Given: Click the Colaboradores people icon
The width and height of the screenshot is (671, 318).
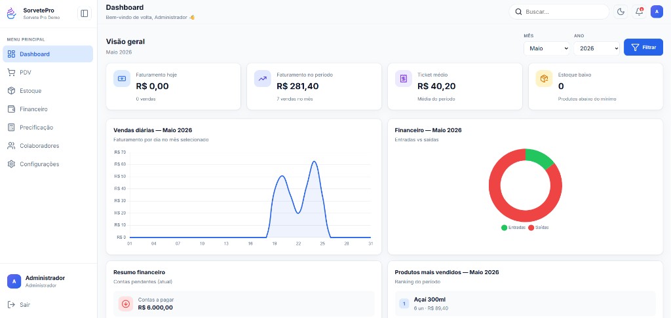Looking at the screenshot, I should coord(12,146).
